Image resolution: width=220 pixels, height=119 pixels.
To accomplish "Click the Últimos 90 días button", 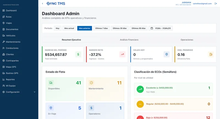I will coord(139,28).
